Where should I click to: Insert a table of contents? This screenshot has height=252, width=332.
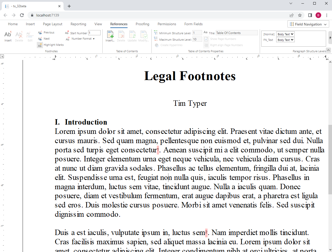click(x=110, y=36)
